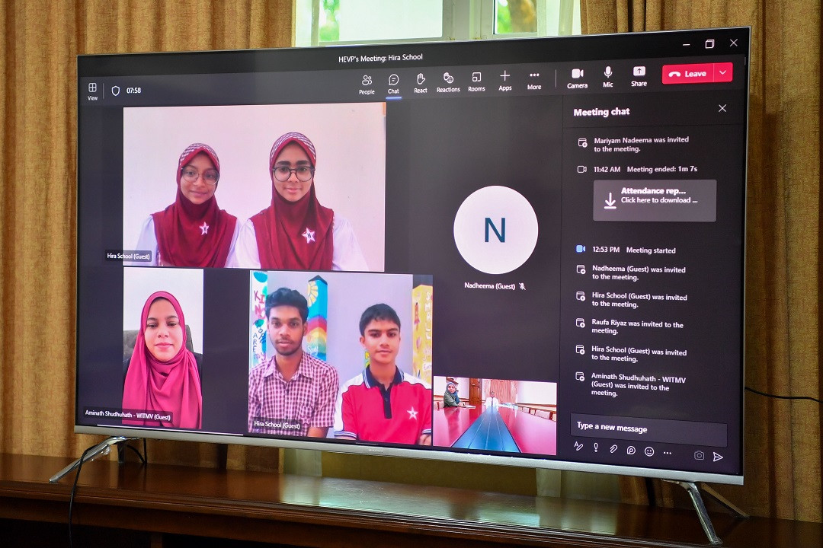
Task: Insert an emoji in the chat message
Action: pos(649,451)
